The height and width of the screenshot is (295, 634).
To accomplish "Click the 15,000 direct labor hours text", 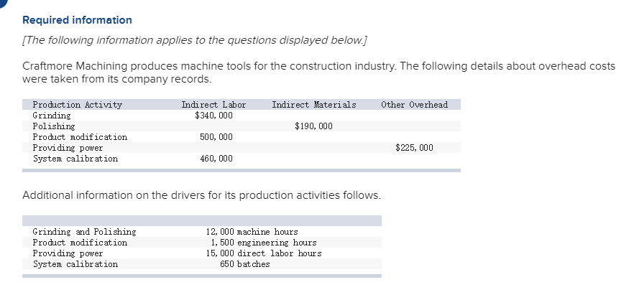I will coord(264,253).
